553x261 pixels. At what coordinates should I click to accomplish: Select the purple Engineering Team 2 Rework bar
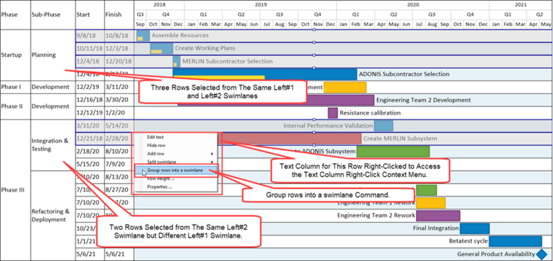tap(438, 215)
